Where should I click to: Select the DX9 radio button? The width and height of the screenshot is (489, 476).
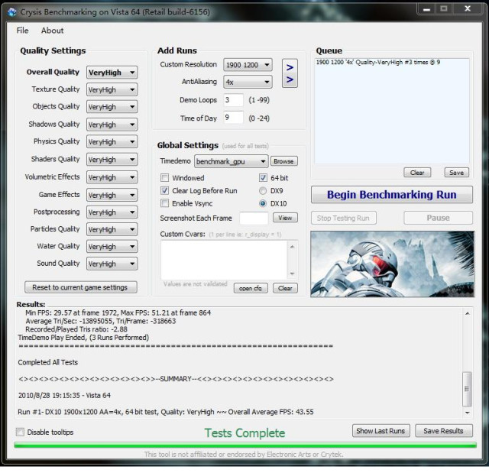point(263,190)
